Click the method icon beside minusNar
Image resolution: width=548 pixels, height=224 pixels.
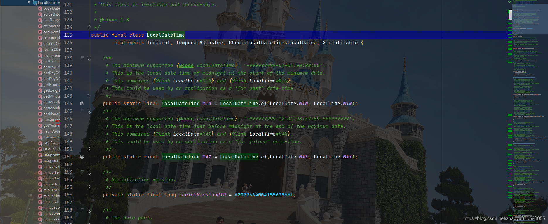pos(40,202)
